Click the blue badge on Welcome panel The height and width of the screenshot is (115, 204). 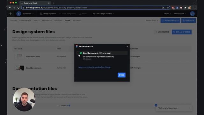(156, 105)
